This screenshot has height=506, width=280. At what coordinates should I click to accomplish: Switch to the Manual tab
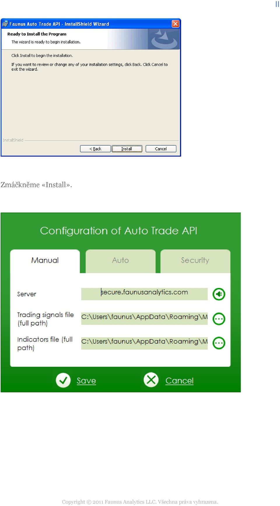(x=45, y=261)
